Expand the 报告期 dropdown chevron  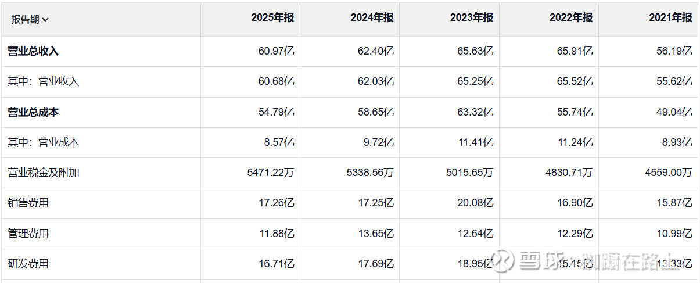[46, 20]
